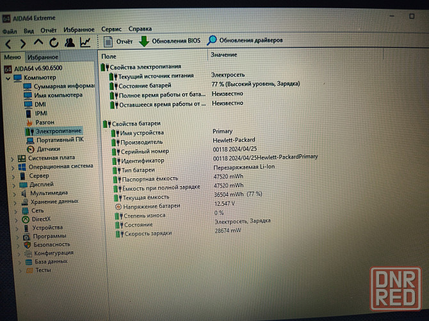Screen dimensions: 429x321
Task: Select Разгон overclock item in tree
Action: 44,121
